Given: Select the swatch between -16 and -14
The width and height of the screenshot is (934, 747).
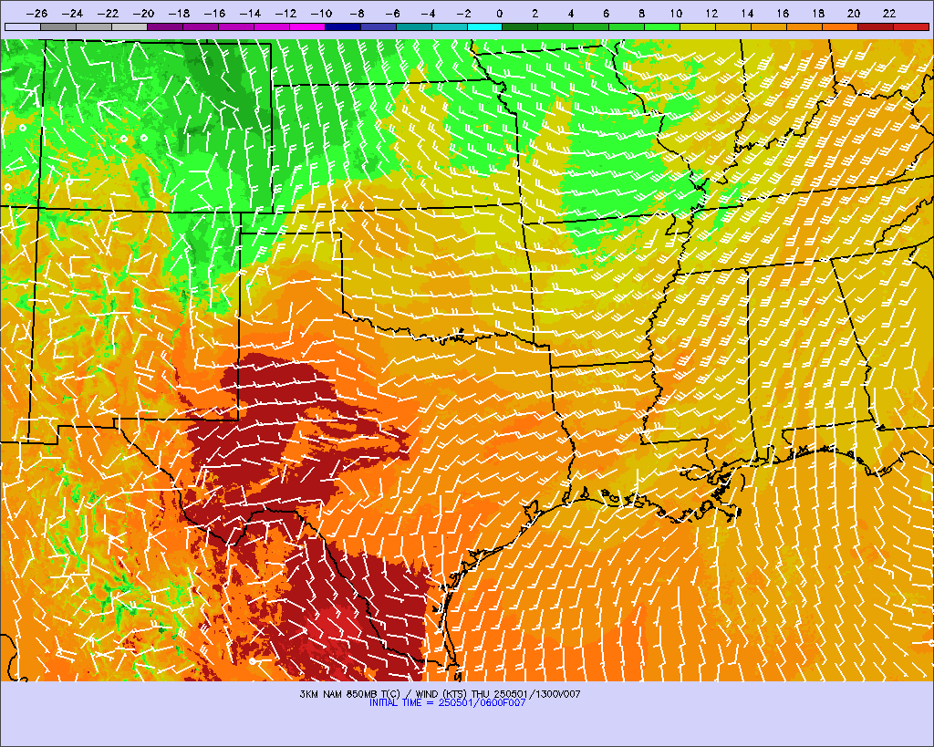Looking at the screenshot, I should click(x=236, y=26).
